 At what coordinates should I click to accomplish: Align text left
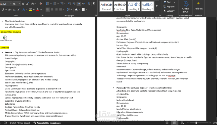pyautogui.click(x=48, y=10)
